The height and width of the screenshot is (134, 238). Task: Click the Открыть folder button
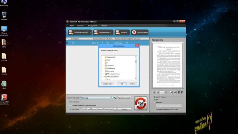coord(124,109)
